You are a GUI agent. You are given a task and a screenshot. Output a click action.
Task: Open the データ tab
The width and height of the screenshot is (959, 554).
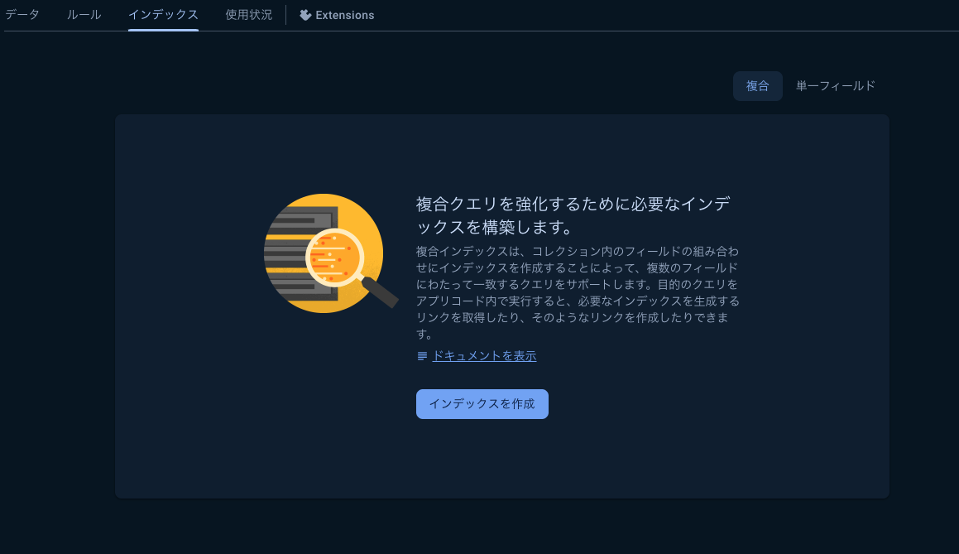24,14
